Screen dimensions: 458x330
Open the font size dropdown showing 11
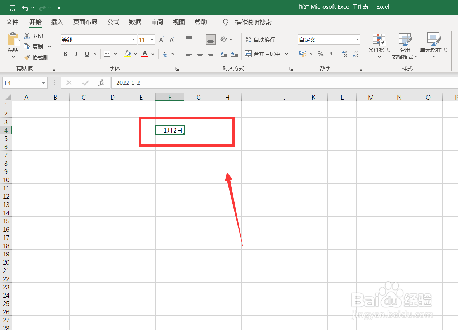click(152, 40)
